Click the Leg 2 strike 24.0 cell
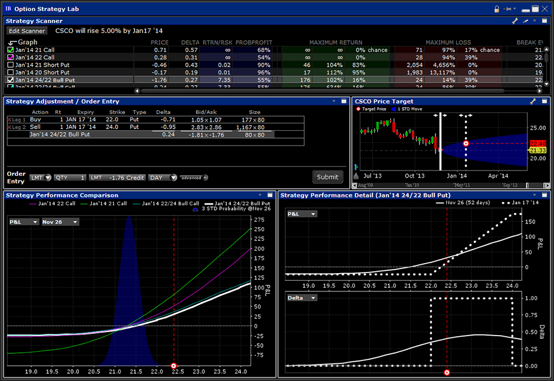 click(x=112, y=127)
